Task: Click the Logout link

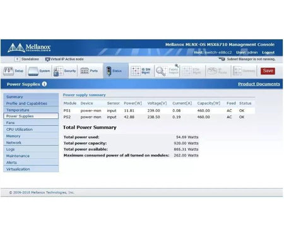Action: coord(268,52)
